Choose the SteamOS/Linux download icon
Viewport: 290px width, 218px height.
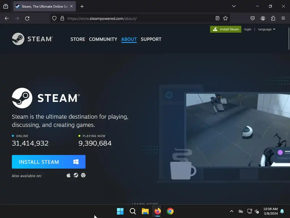[76, 175]
